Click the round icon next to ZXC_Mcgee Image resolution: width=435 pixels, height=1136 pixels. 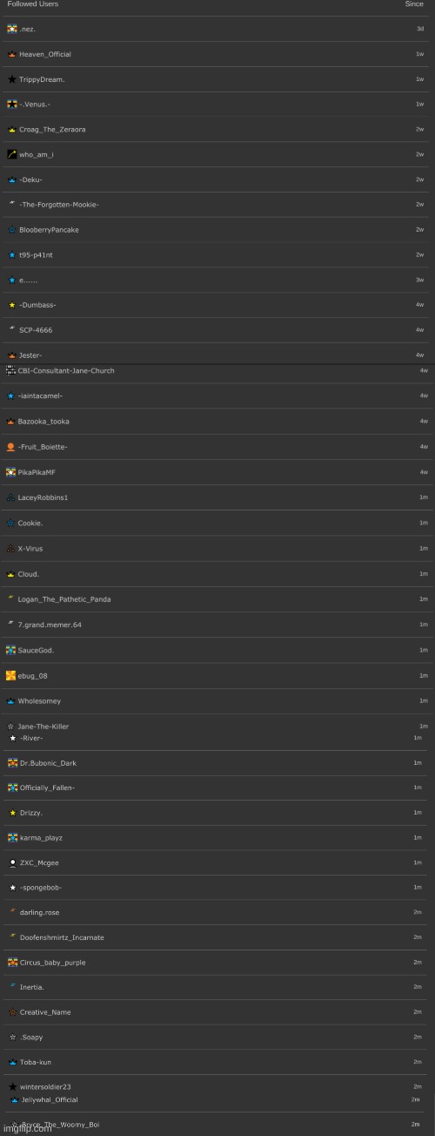pos(12,862)
